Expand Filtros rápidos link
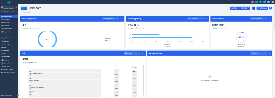The width and height of the screenshot is (275, 98). (26, 12)
